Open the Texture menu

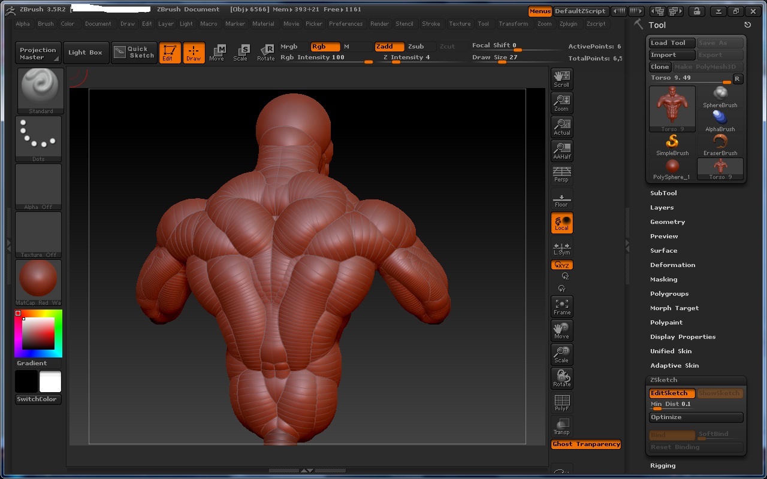point(460,24)
